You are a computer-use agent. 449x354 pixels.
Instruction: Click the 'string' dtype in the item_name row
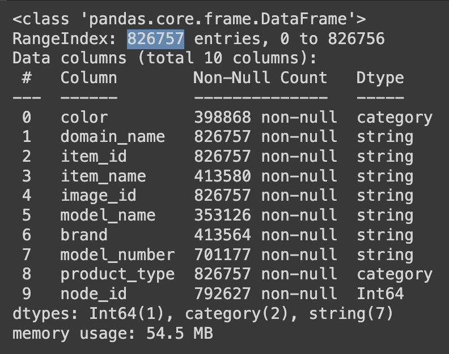385,177
